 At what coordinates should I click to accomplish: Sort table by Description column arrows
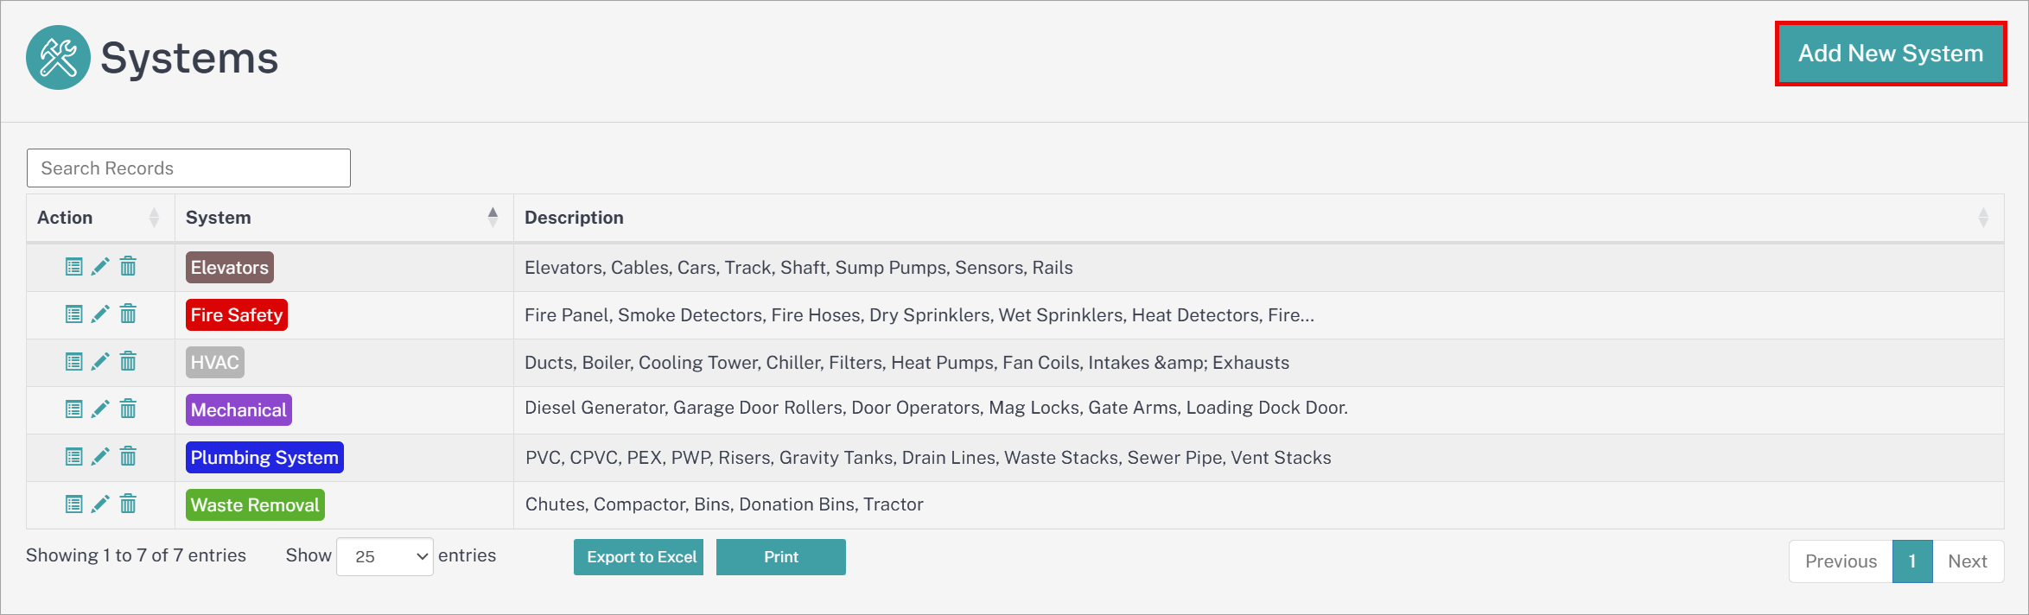click(1983, 218)
